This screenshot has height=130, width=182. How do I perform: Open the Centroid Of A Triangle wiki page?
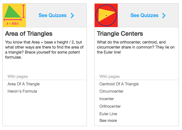pos(119,84)
